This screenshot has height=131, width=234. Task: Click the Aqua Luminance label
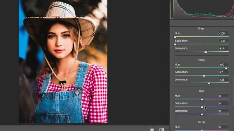[181, 79]
